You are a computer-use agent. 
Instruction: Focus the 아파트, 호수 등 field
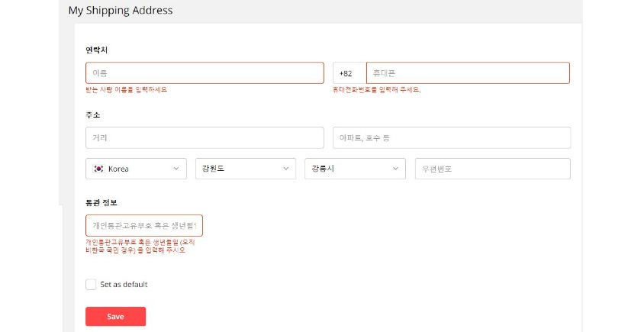[451, 138]
